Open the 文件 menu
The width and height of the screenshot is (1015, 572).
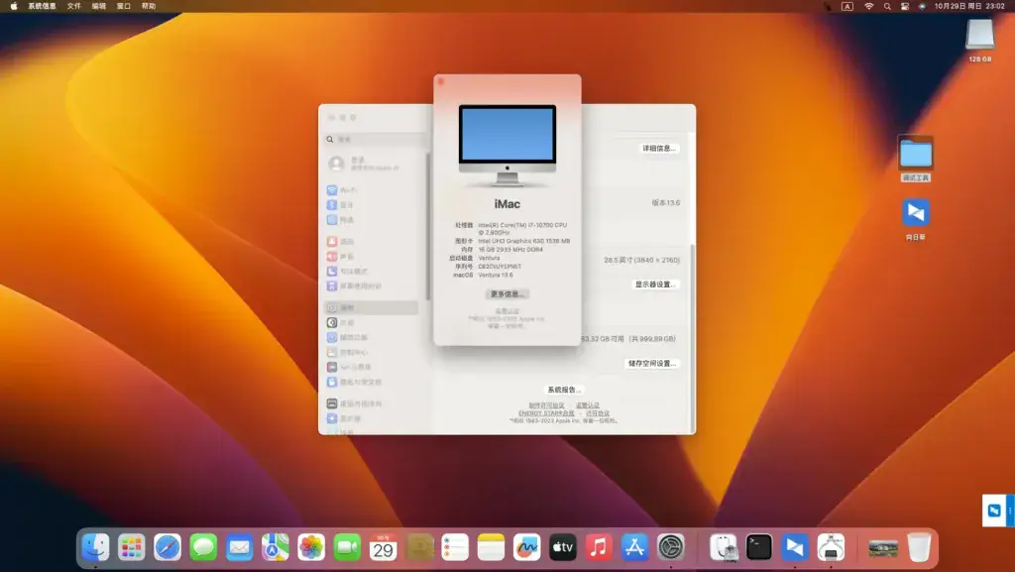tap(74, 6)
